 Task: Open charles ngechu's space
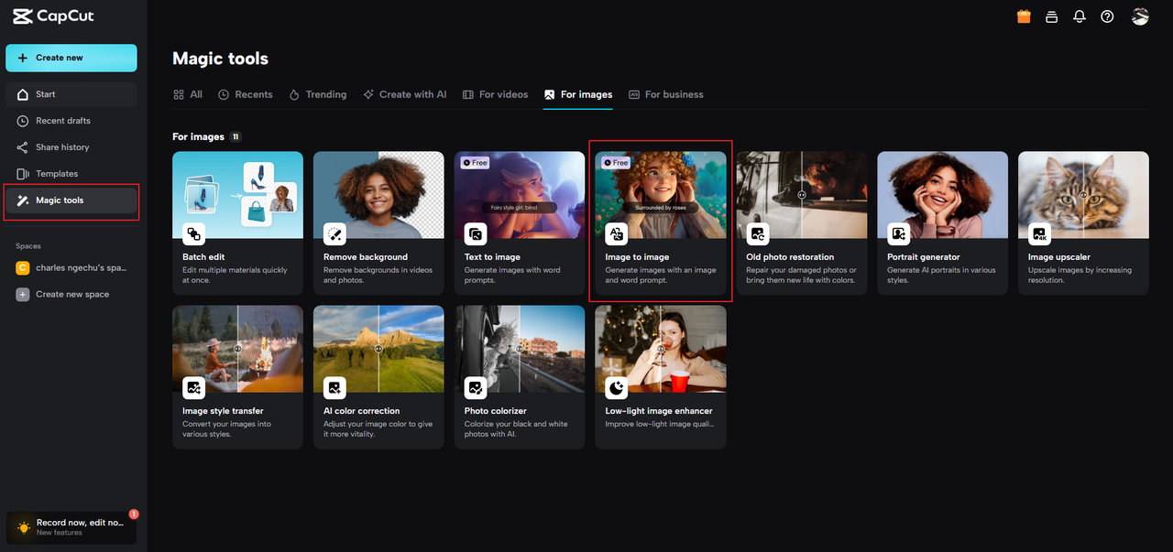71,268
